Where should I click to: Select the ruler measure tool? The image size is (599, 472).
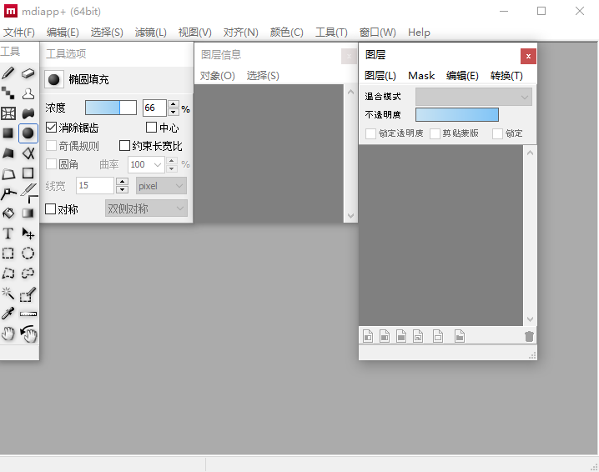[x=28, y=314]
